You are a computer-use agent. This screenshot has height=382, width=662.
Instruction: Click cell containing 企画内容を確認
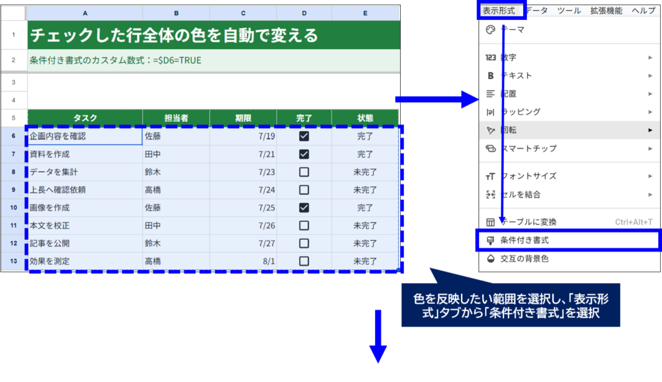point(85,136)
